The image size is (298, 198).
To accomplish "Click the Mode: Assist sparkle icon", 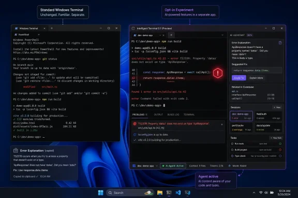I will (x=229, y=166).
